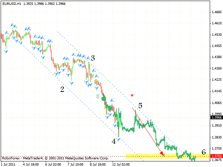The height and width of the screenshot is (167, 223).
Task: Click the 1 Jul 2011 time label
Action: pos(8,165)
